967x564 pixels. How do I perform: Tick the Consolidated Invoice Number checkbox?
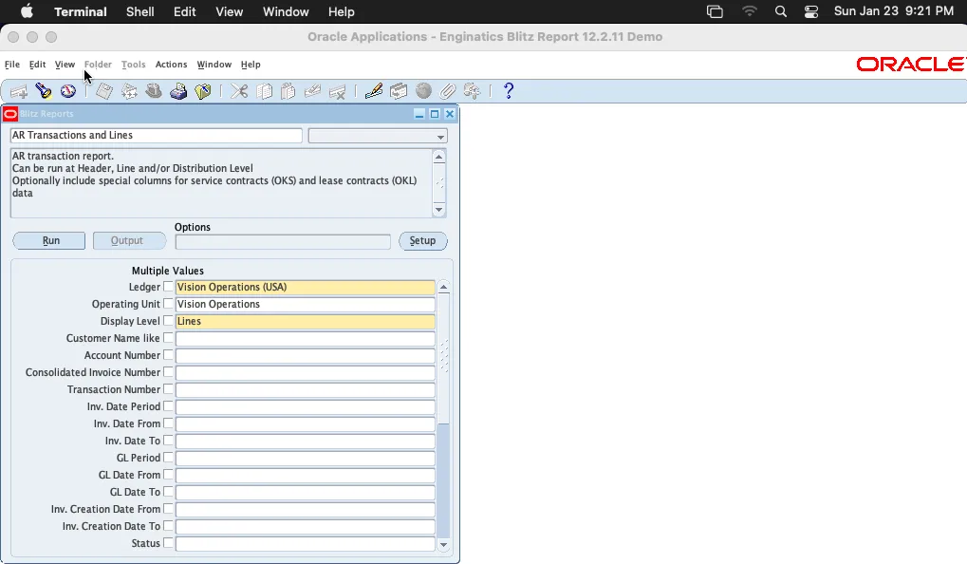click(168, 372)
